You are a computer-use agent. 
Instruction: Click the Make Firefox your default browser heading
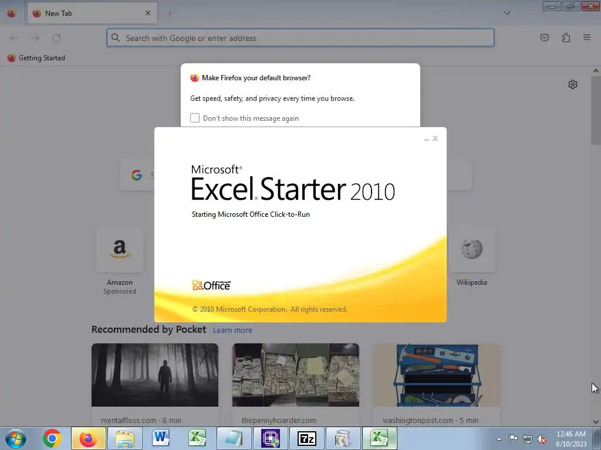256,78
